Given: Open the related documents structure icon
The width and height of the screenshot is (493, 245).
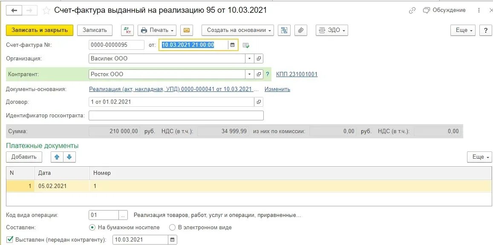Looking at the screenshot, I should 284,30.
